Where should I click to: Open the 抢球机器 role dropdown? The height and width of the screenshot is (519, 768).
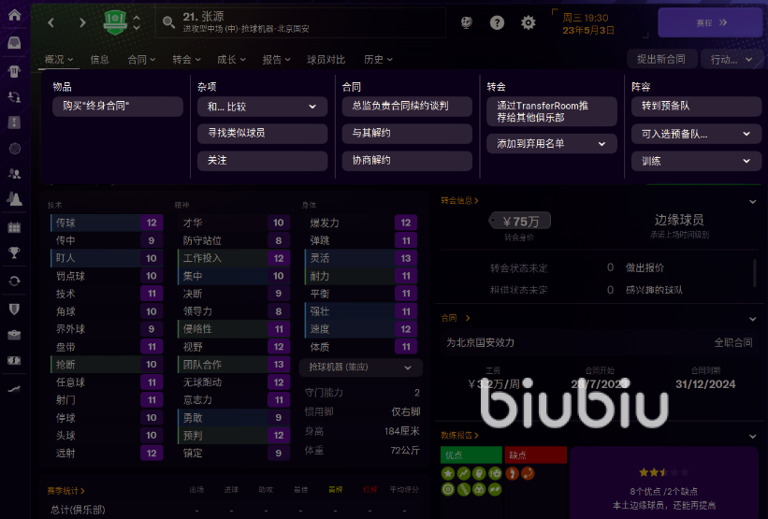[360, 368]
